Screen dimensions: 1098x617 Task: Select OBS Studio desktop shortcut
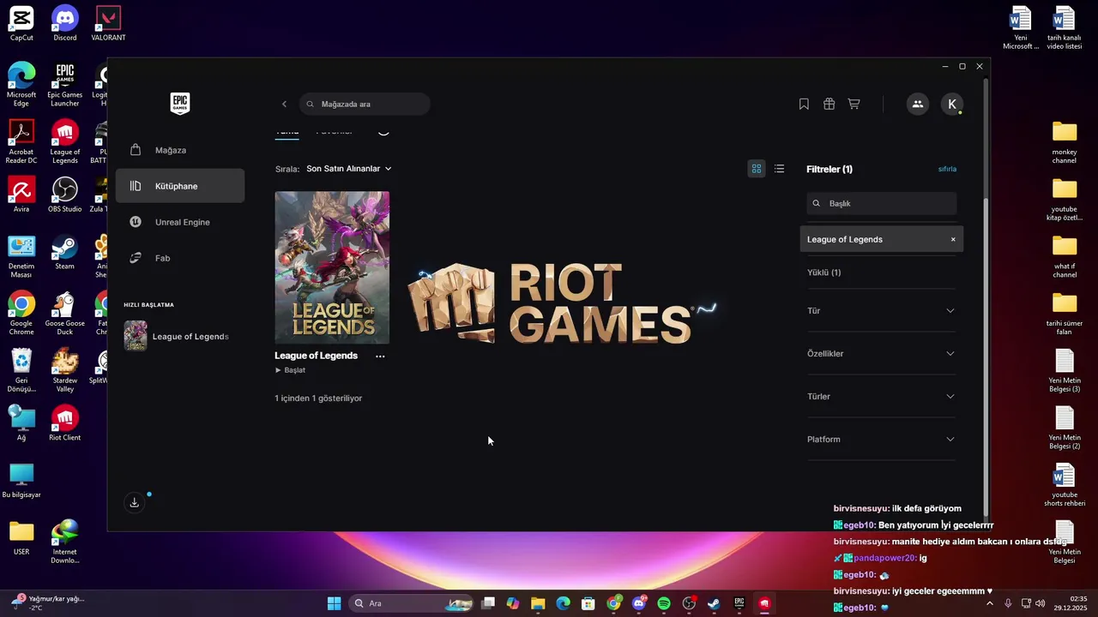pyautogui.click(x=65, y=195)
